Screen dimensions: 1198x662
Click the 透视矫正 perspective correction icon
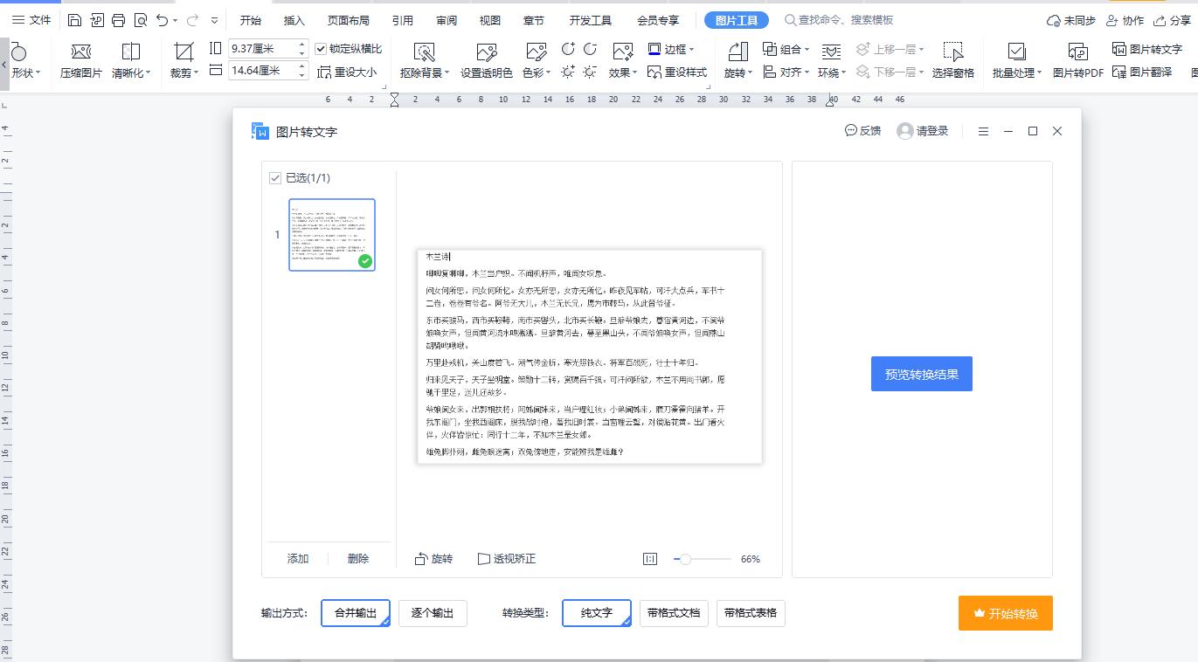pos(507,558)
